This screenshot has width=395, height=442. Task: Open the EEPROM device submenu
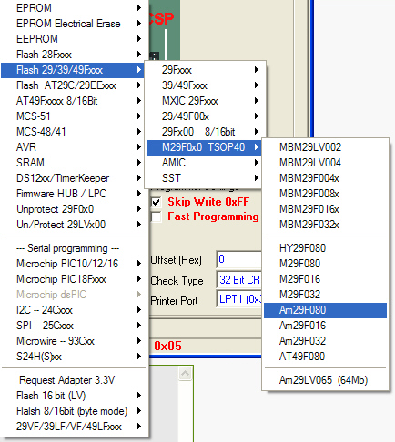(74, 39)
